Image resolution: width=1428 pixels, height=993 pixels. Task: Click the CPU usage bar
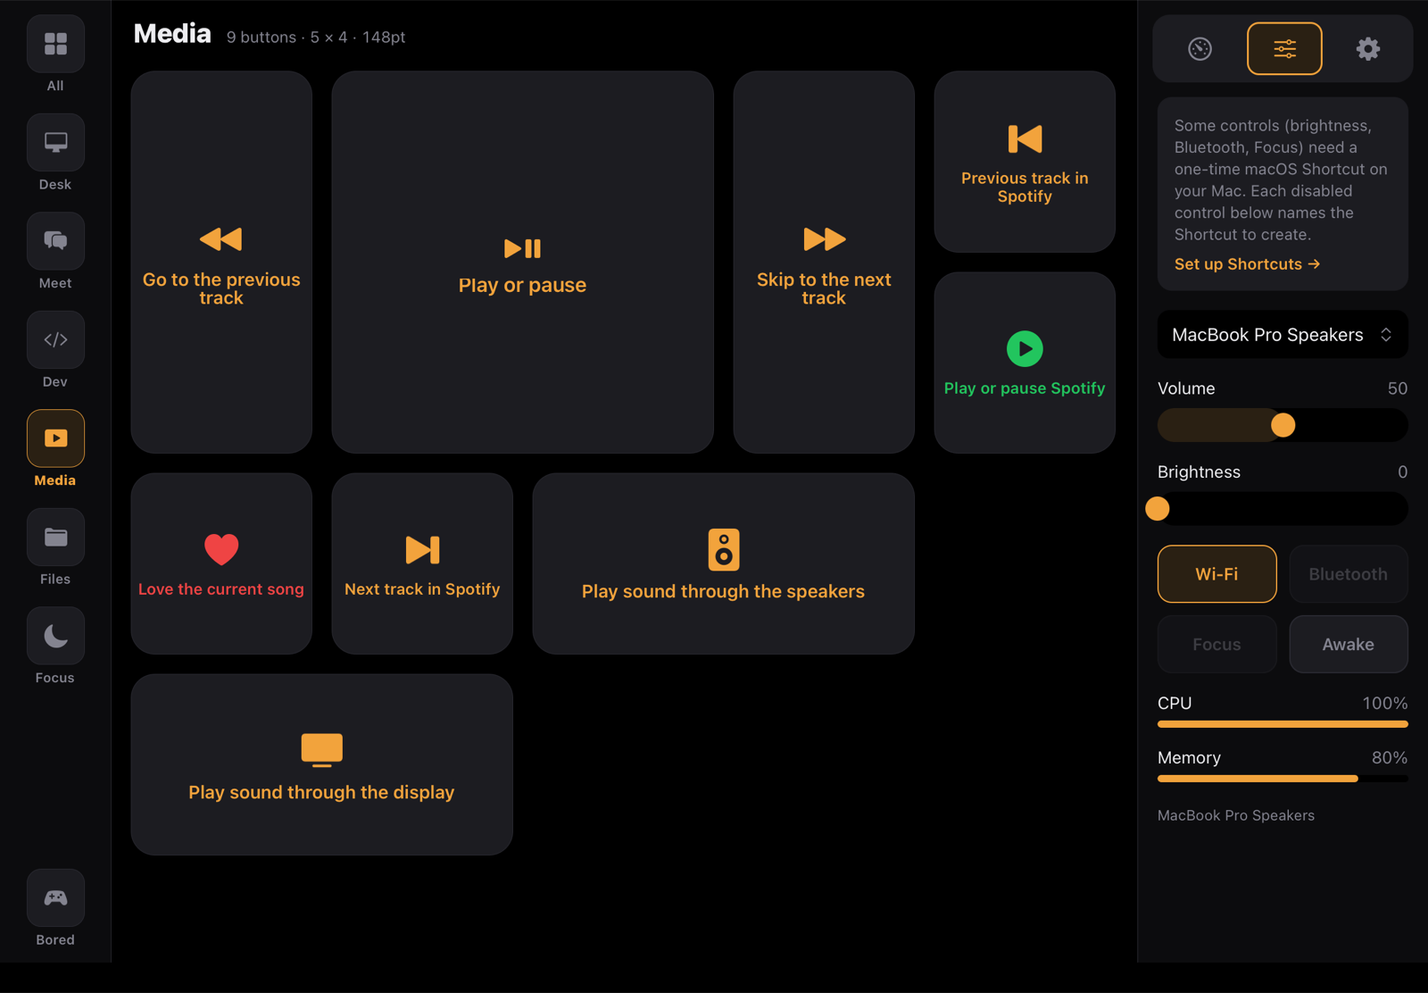pos(1283,724)
